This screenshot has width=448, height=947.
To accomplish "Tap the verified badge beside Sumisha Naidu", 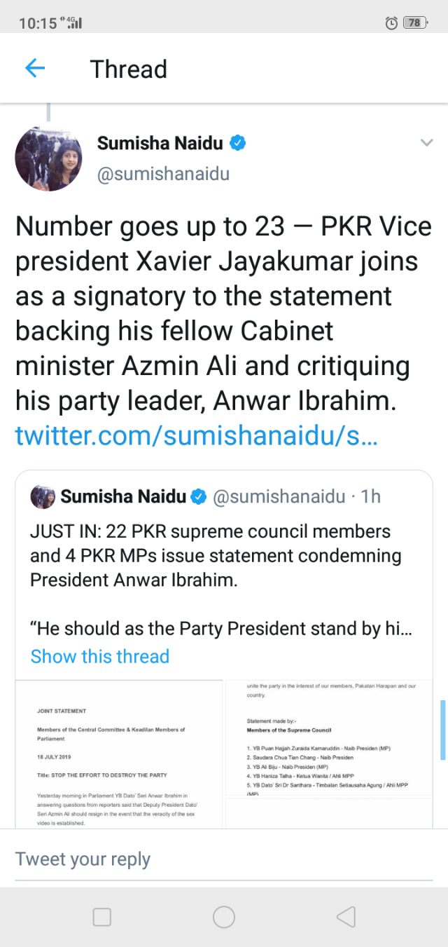I will [238, 143].
